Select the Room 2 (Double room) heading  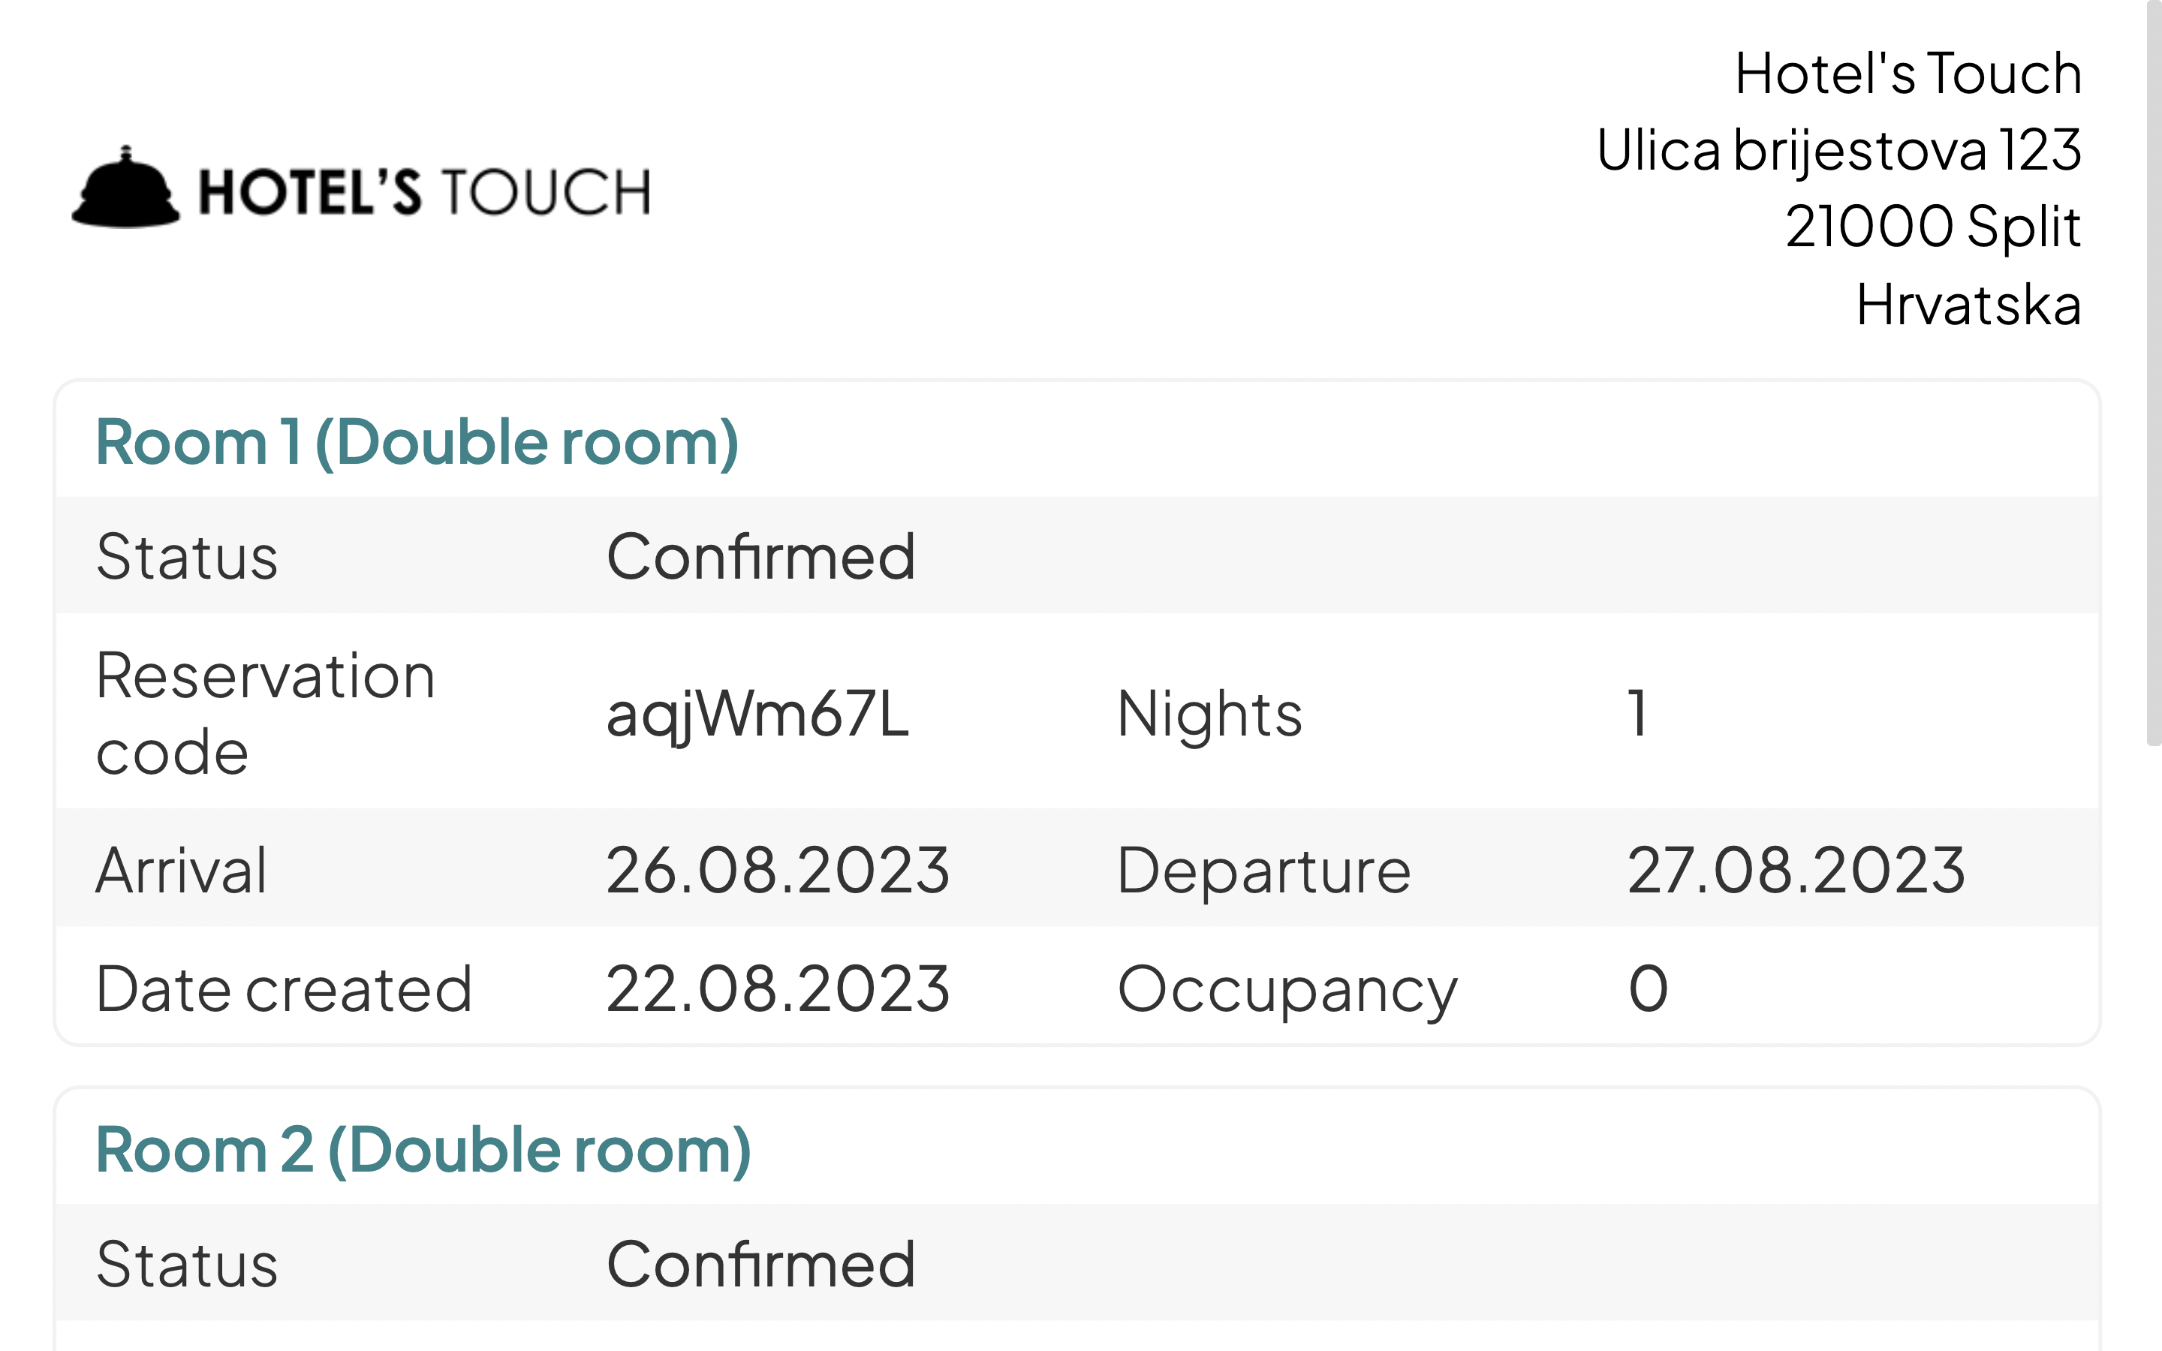423,1149
